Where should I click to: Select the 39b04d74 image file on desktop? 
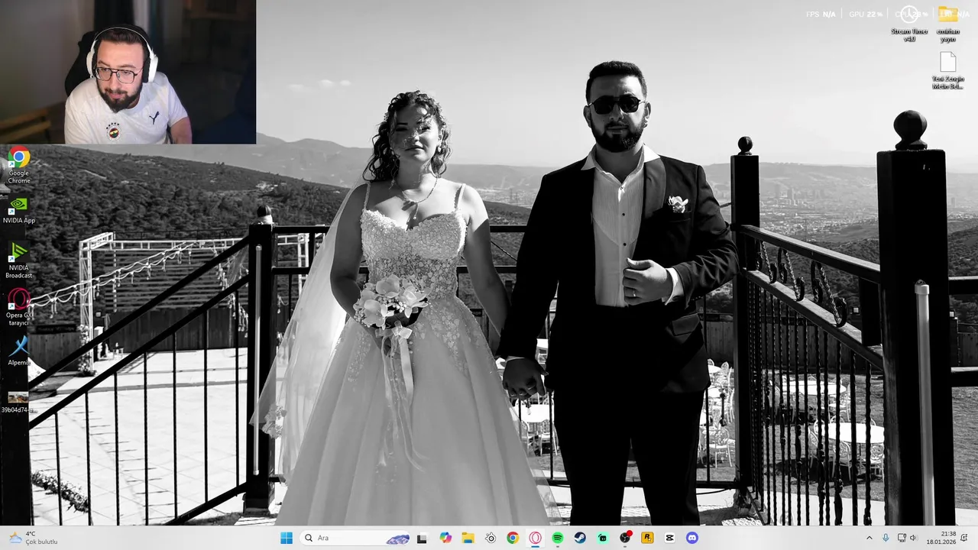(x=18, y=403)
